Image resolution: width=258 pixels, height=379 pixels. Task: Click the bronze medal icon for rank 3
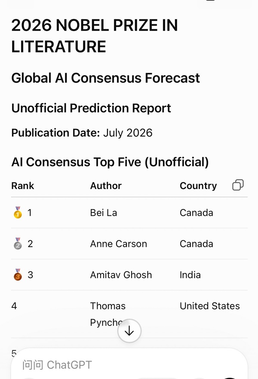(18, 275)
